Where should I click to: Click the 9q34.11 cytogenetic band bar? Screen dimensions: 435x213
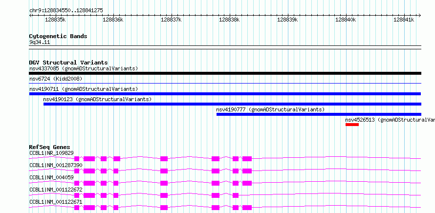225,47
